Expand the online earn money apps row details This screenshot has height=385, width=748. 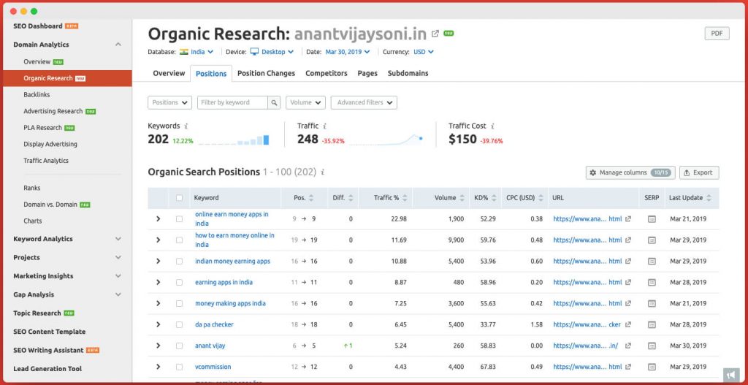point(159,219)
